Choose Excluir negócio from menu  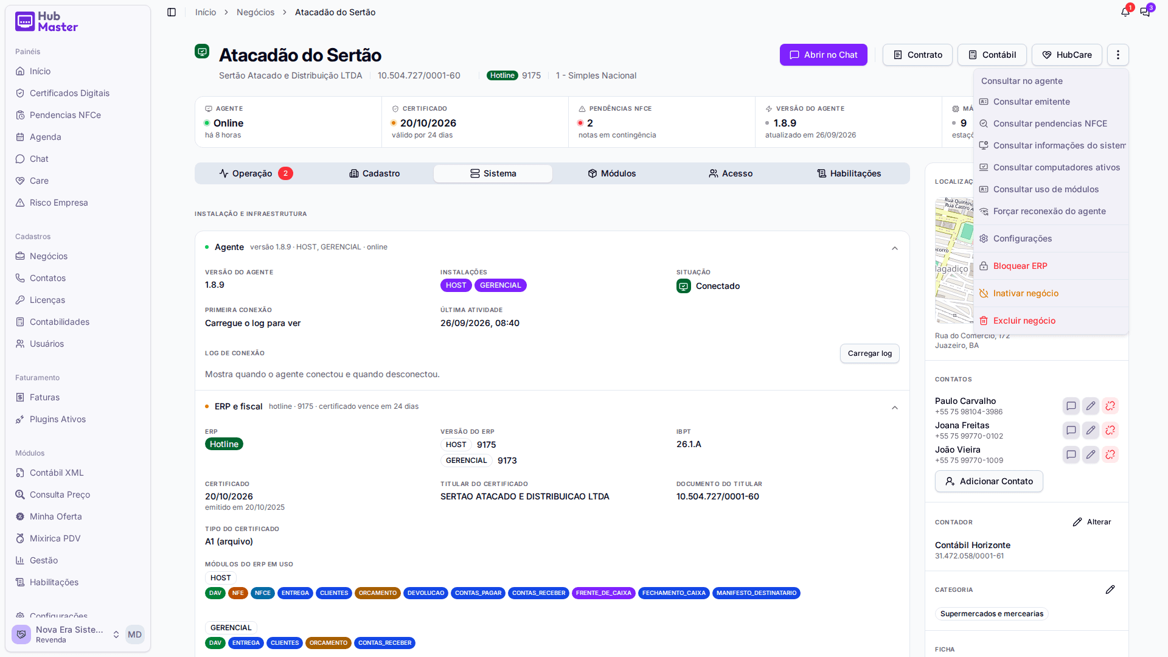[1051, 321]
